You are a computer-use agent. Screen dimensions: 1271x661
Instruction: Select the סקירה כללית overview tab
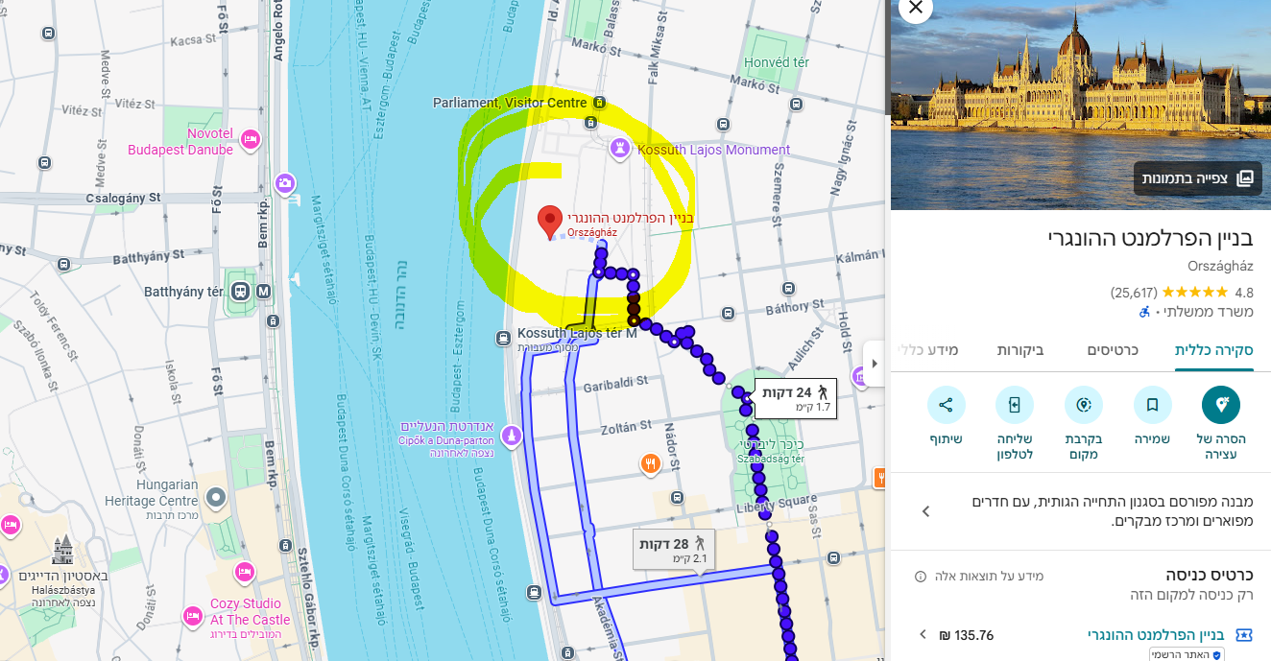tap(1214, 349)
